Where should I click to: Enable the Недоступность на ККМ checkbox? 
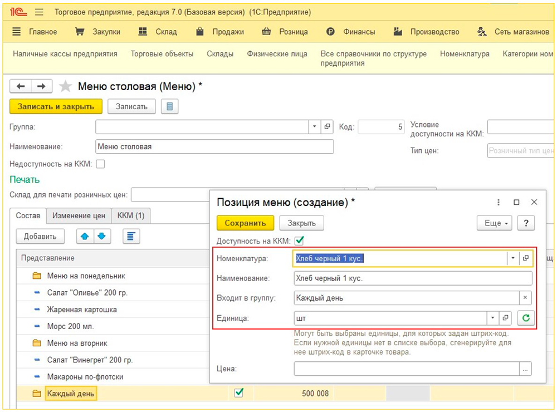(100, 164)
